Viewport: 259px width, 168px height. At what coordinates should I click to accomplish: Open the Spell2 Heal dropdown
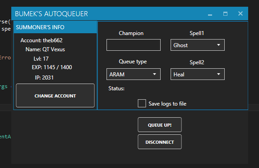pyautogui.click(x=197, y=74)
